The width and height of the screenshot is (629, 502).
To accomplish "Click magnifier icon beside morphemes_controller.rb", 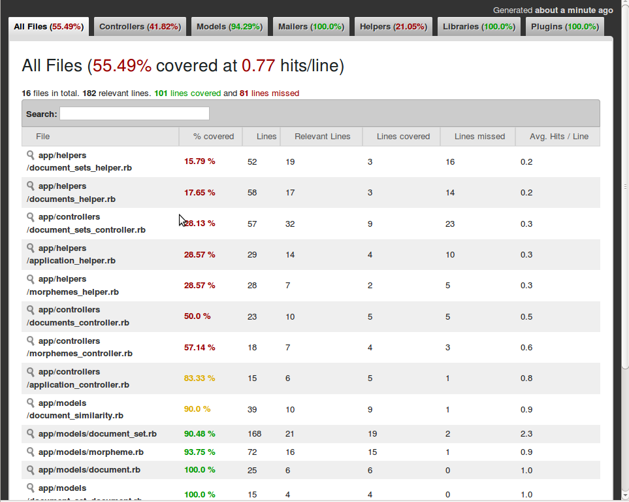I will pos(30,341).
